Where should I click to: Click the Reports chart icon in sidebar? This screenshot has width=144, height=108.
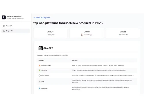[4, 31]
